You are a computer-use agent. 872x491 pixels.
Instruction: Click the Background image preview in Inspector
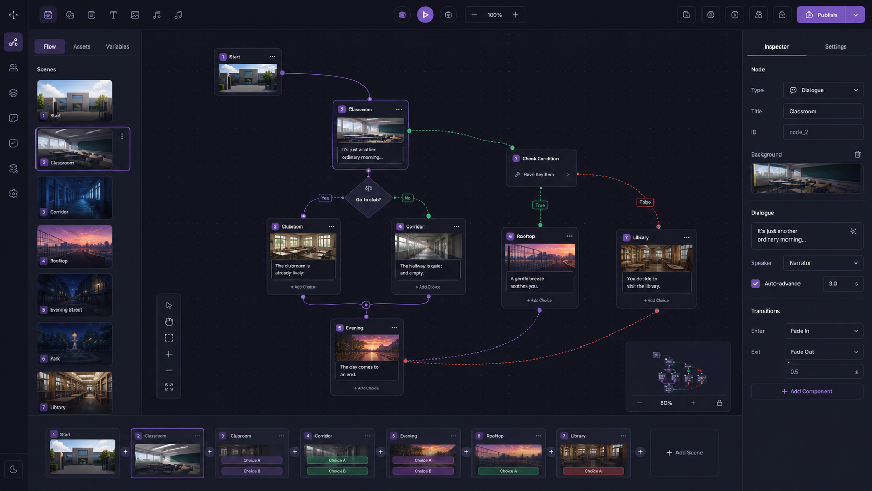807,178
